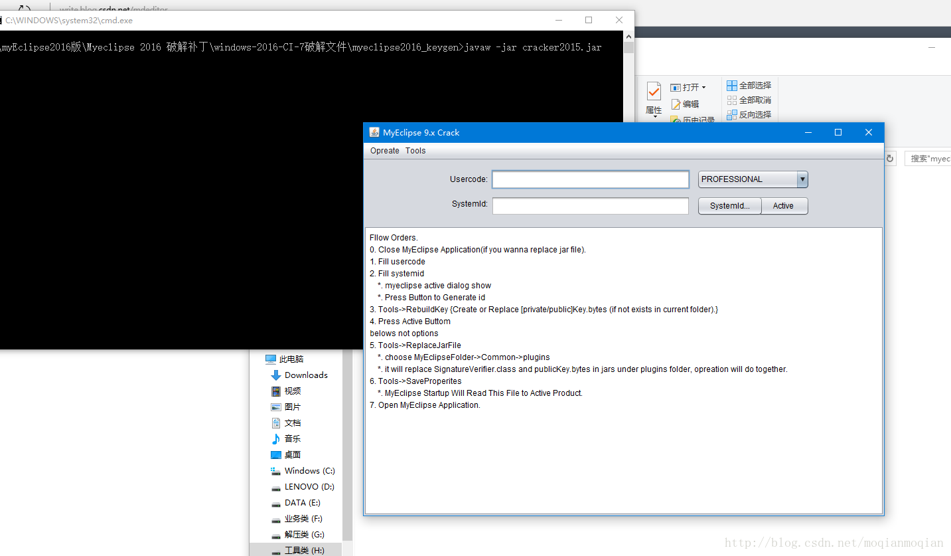Maximize the cmd.exe window

[x=589, y=20]
